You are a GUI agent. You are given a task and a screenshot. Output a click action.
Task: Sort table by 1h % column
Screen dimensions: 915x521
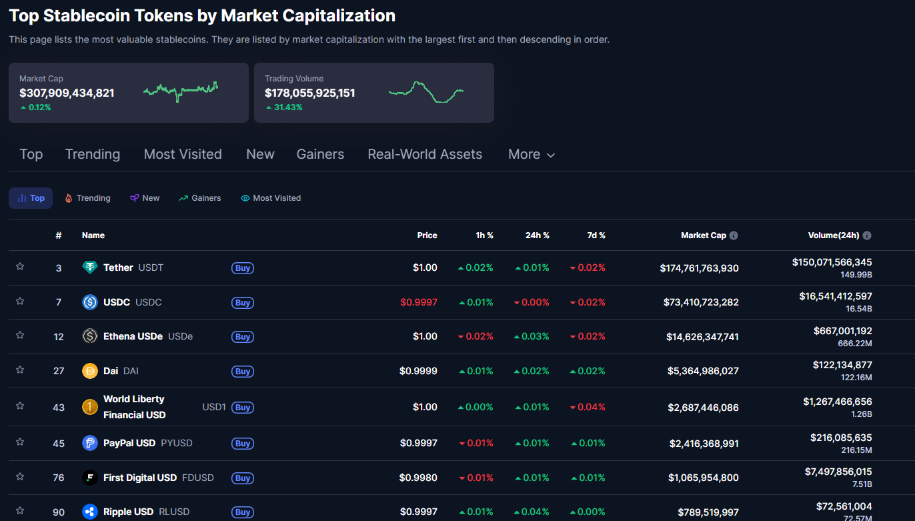tap(484, 235)
